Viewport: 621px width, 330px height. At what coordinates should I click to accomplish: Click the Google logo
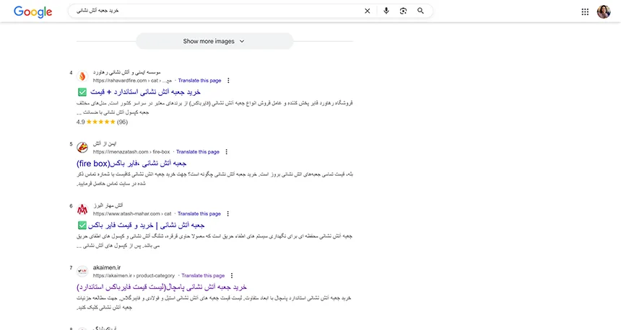point(33,12)
